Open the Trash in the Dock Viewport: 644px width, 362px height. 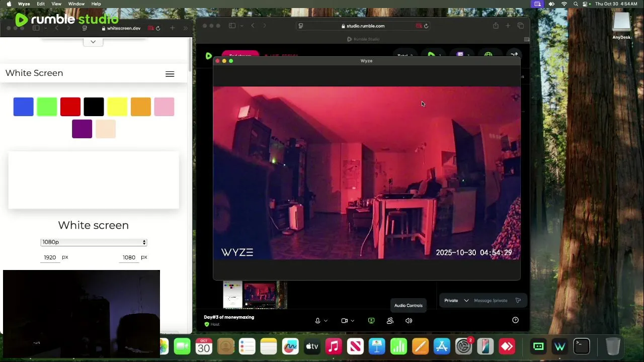(x=613, y=346)
